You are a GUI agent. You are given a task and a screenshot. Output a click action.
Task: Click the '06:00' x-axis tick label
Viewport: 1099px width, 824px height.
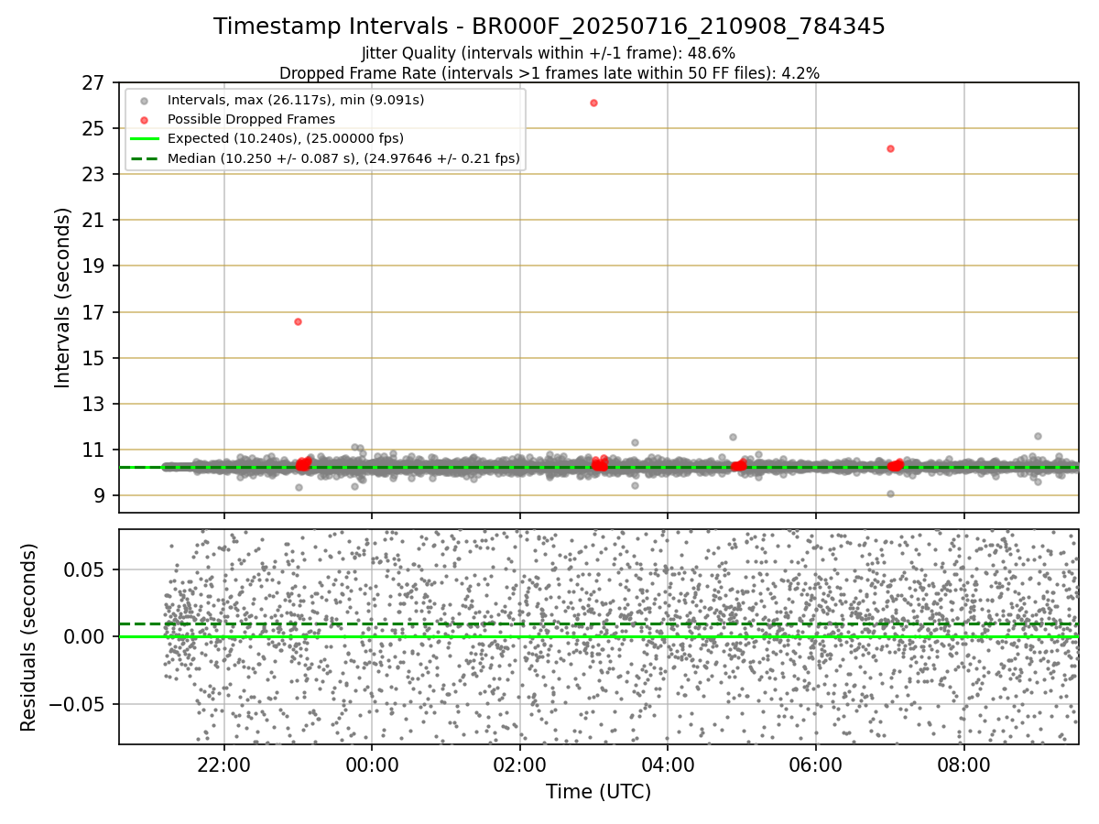(x=816, y=764)
